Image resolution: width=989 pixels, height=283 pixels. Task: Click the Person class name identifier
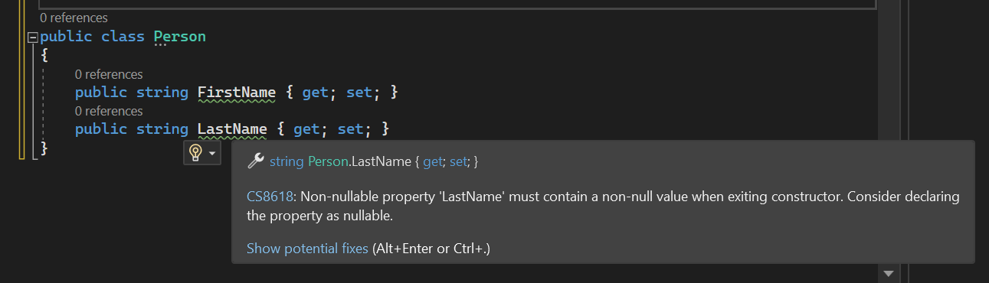tap(180, 36)
